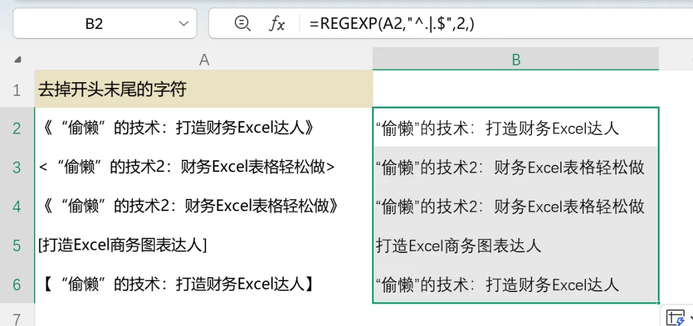693x326 pixels.
Task: Select the row 4 header
Action: pyautogui.click(x=17, y=206)
